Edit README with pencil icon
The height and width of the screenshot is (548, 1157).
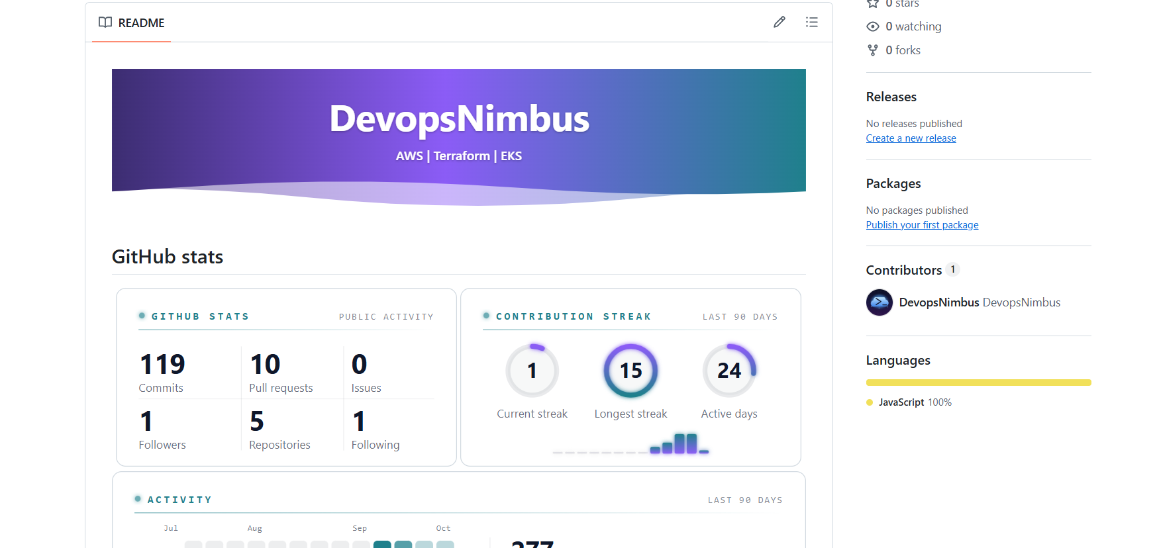(x=780, y=23)
